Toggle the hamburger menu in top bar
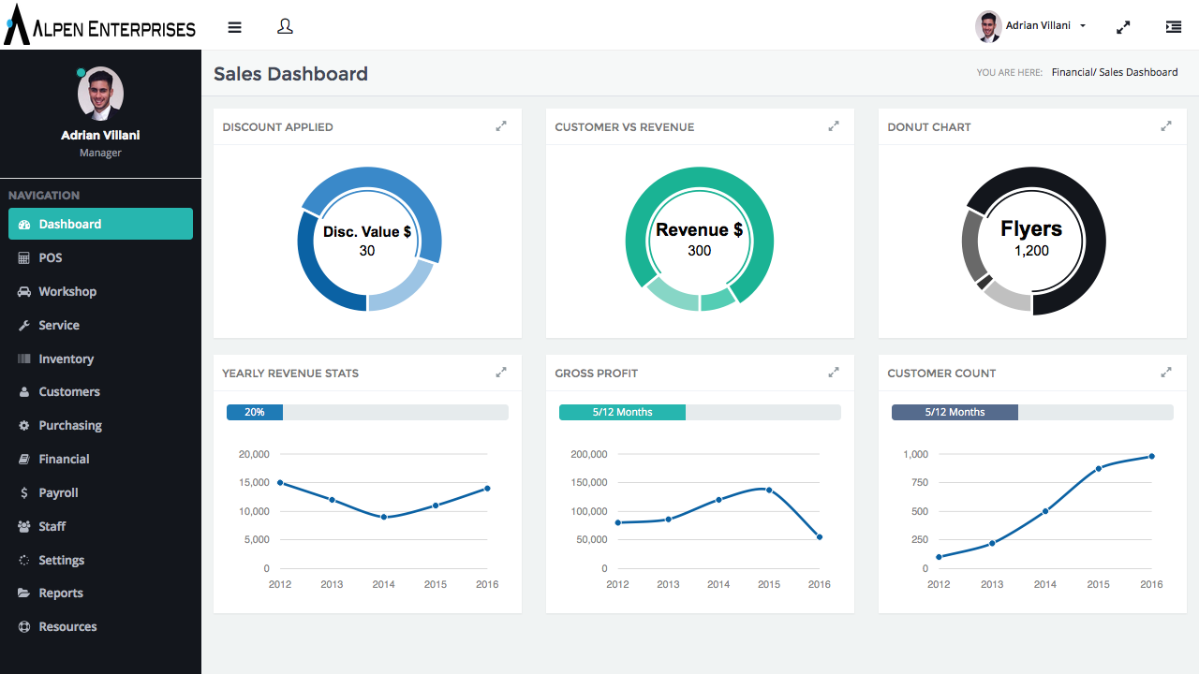This screenshot has height=674, width=1199. coord(234,27)
